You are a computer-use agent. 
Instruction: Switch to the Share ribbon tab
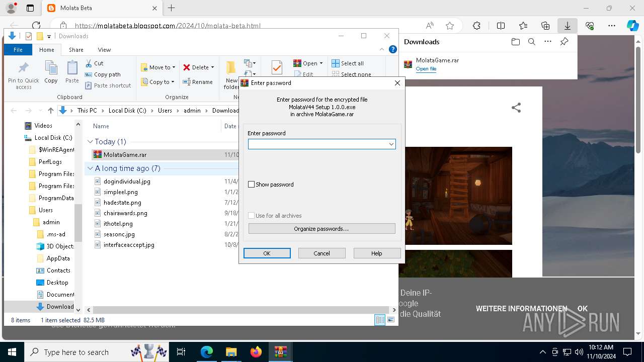[x=76, y=50]
